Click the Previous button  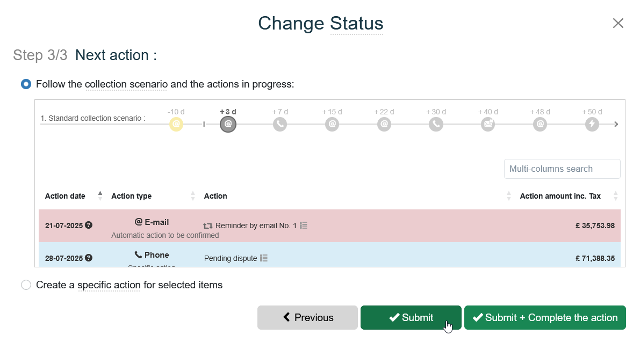click(x=307, y=318)
